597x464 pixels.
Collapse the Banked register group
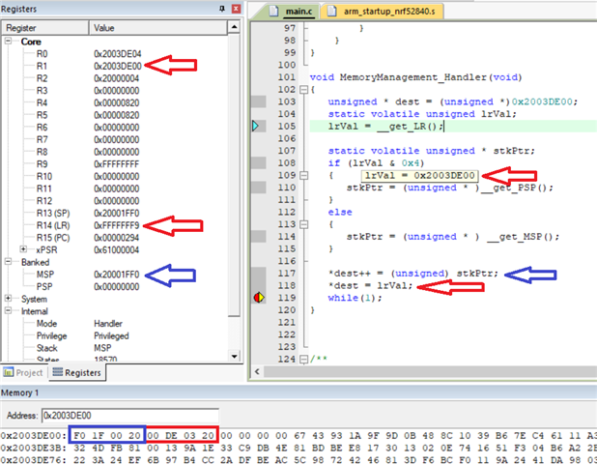9,262
